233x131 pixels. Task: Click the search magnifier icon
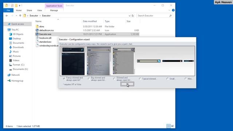[x=170, y=16]
